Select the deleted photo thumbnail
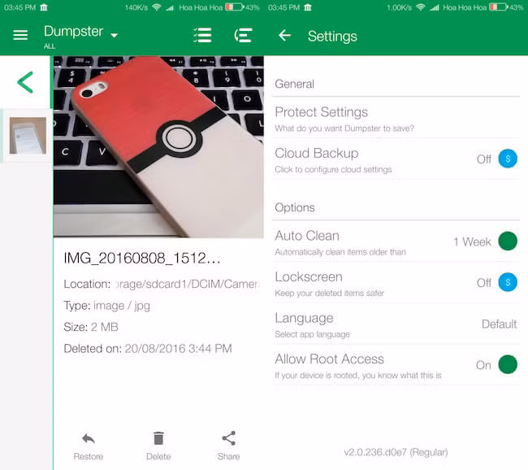The height and width of the screenshot is (470, 528). tap(28, 136)
